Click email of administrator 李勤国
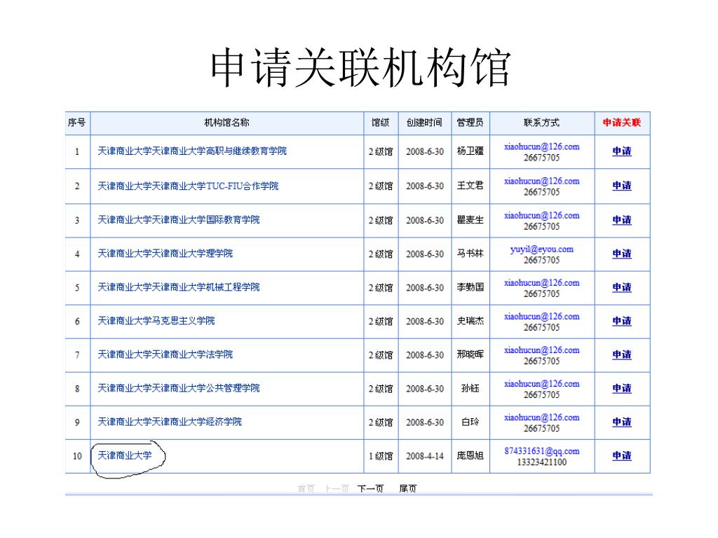 tap(542, 283)
